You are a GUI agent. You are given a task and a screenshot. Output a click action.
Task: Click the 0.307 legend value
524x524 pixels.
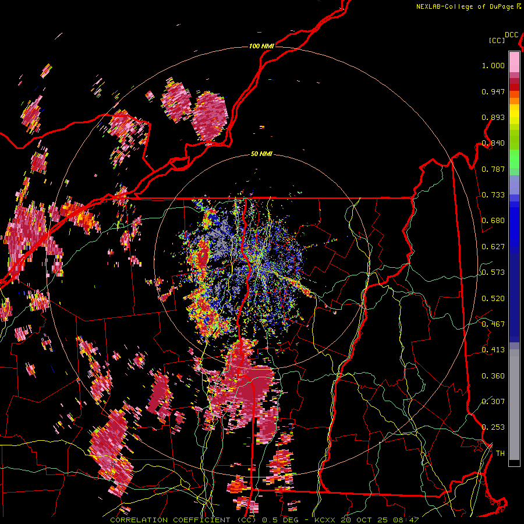click(493, 402)
